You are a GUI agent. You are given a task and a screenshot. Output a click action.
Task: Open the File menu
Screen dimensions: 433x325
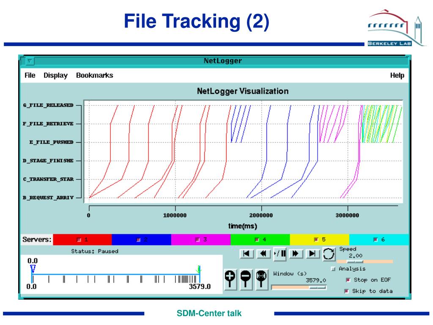point(30,75)
